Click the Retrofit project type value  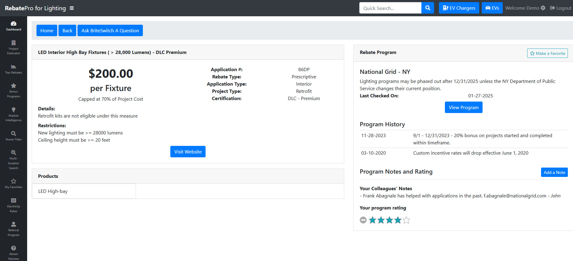pyautogui.click(x=304, y=91)
